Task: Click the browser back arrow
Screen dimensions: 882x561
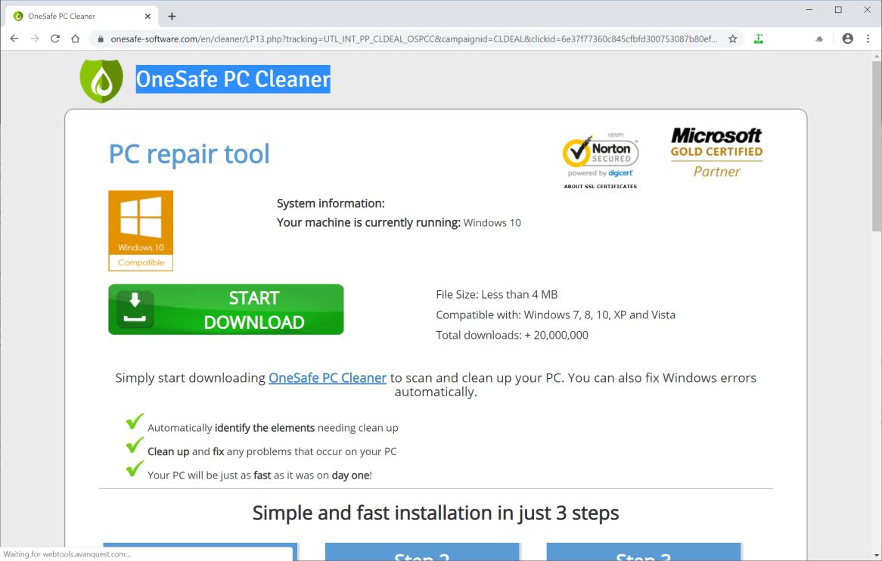Action: 14,39
